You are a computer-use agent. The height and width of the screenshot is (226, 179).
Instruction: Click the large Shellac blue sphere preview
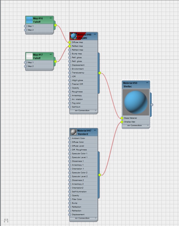click(136, 102)
